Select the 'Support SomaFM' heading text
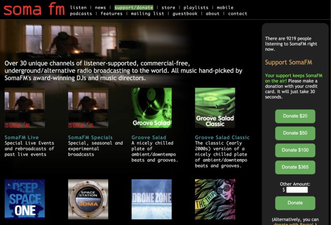The width and height of the screenshot is (331, 225). coord(289,63)
